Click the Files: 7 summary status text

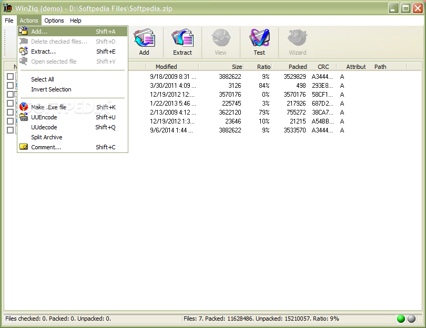pos(261,319)
